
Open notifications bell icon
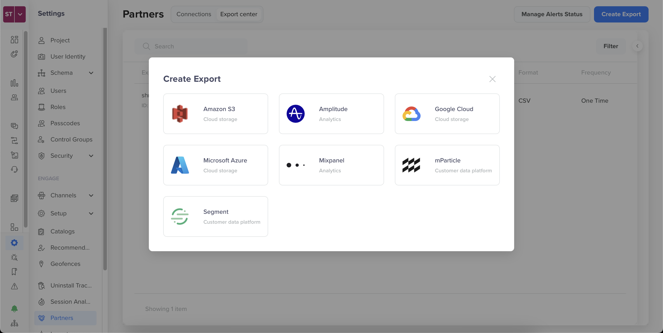(x=14, y=308)
